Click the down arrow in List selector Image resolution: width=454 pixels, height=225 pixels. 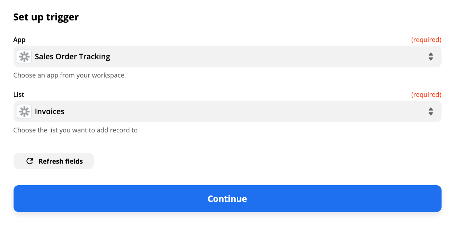pyautogui.click(x=430, y=114)
